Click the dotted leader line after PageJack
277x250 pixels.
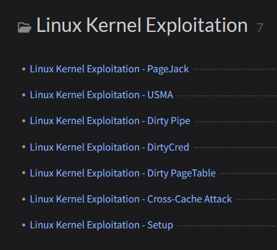click(x=235, y=69)
